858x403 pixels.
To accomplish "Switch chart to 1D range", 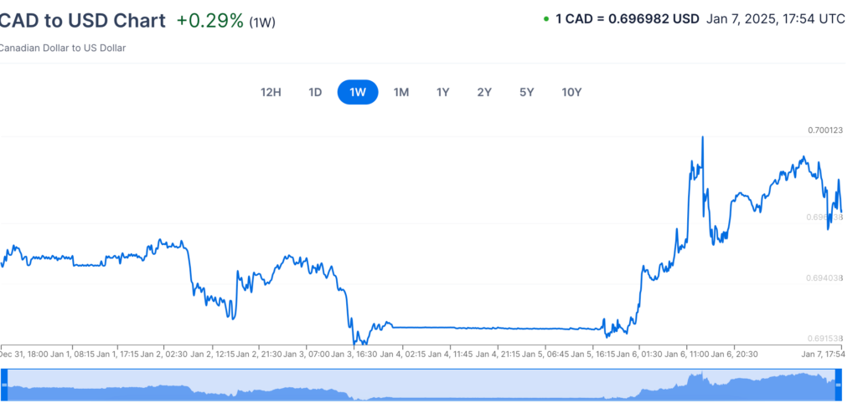I will pos(315,92).
